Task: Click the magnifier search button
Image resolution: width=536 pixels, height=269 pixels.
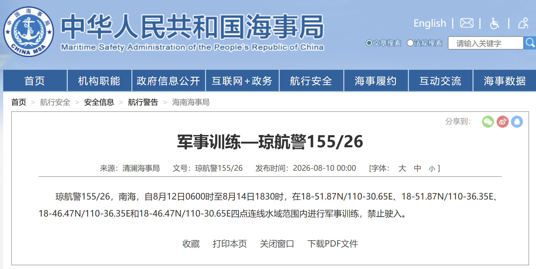Action: tap(530, 43)
